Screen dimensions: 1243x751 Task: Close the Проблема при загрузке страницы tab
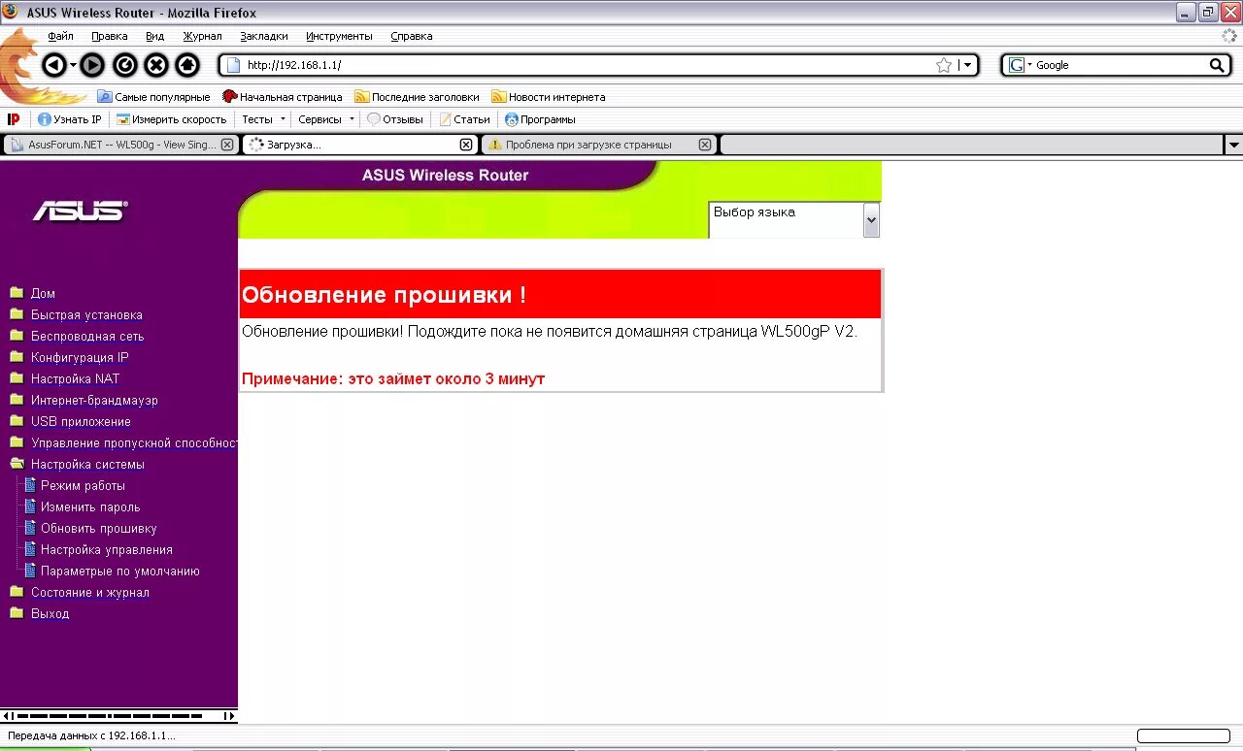(x=705, y=145)
